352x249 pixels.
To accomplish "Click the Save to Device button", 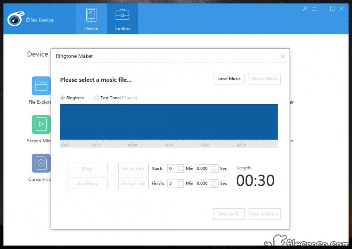I will coord(264,214).
